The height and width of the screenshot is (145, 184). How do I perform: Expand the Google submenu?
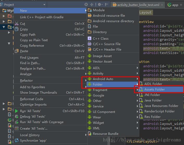tap(113, 95)
